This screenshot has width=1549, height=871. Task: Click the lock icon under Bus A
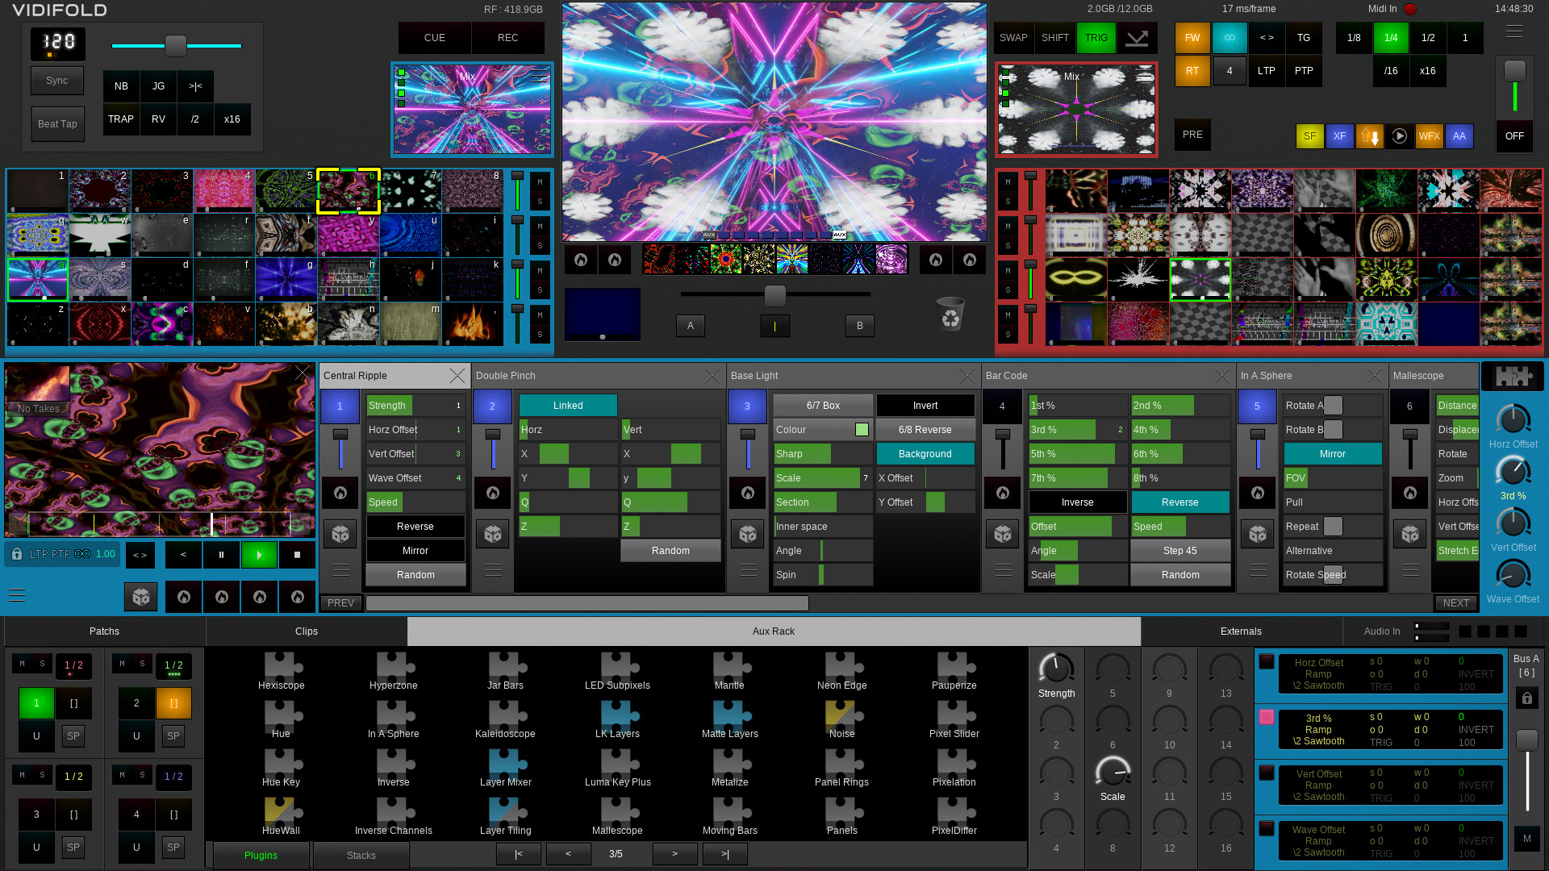click(x=1526, y=699)
